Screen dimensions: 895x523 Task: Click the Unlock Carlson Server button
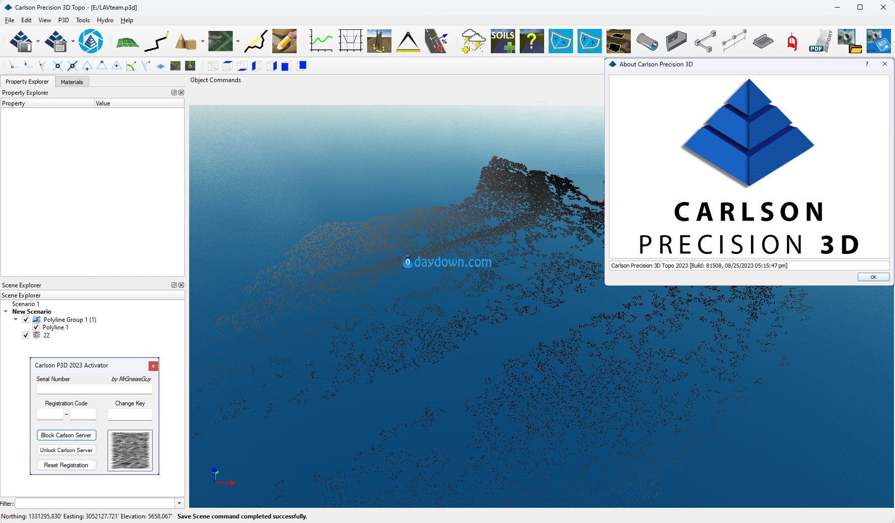(66, 450)
